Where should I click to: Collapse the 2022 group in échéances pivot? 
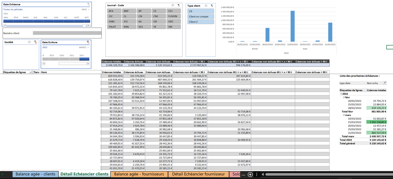(x=341, y=94)
